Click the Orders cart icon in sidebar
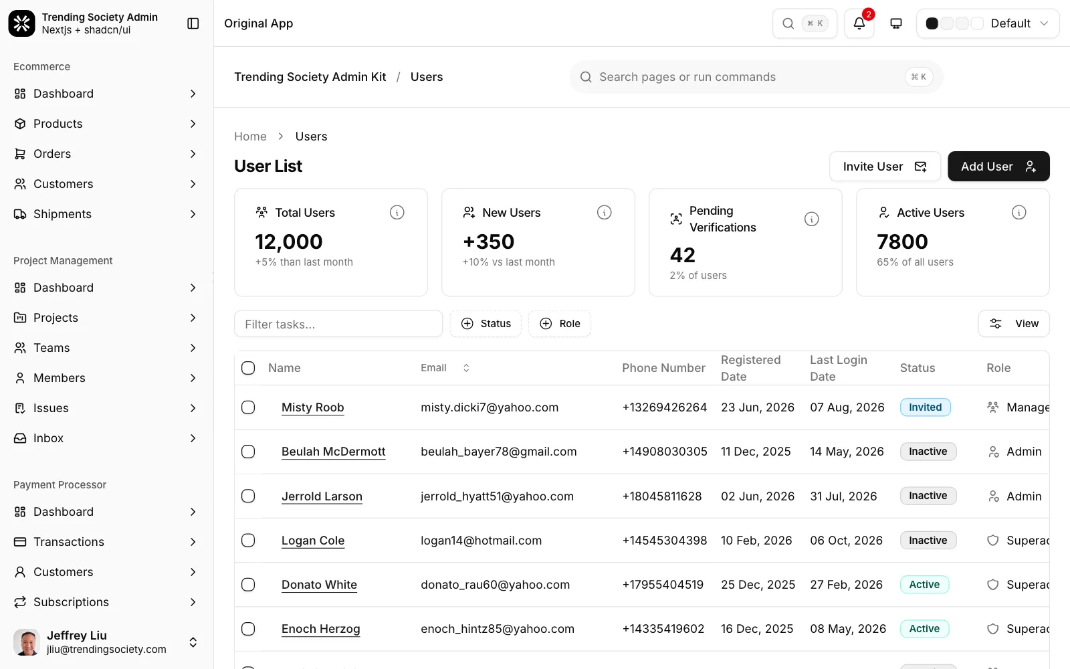 pos(20,154)
